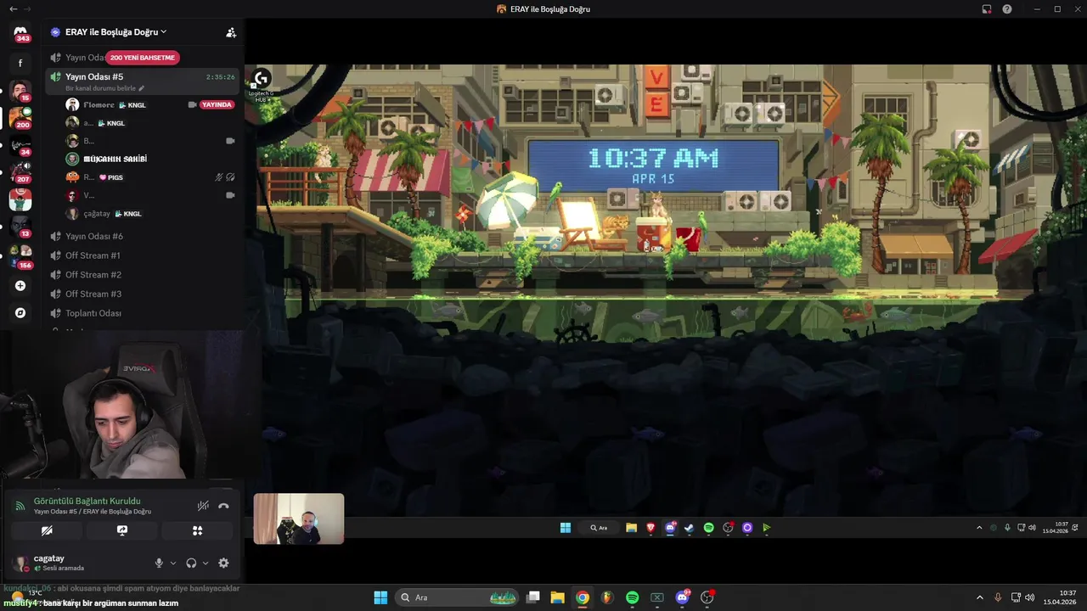The width and height of the screenshot is (1087, 611).
Task: Open the Discord help question mark icon
Action: (x=1007, y=8)
